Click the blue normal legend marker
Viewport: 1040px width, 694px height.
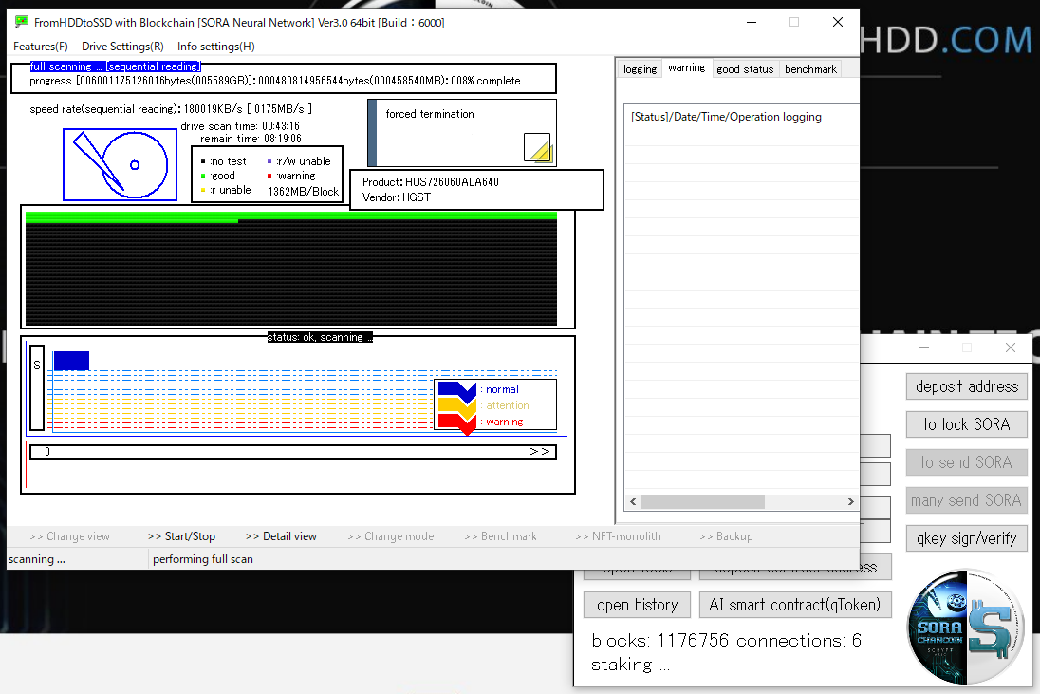[x=457, y=390]
